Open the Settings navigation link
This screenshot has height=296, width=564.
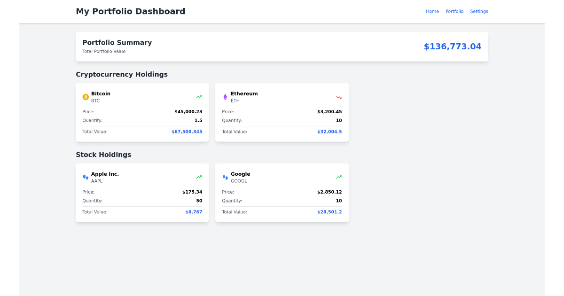[x=479, y=11]
